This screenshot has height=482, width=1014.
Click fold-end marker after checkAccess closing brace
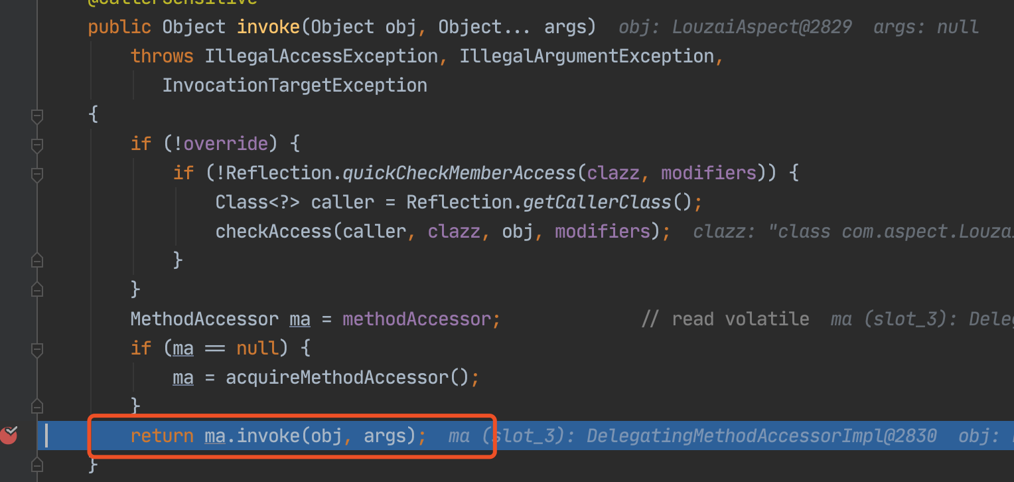coord(37,260)
